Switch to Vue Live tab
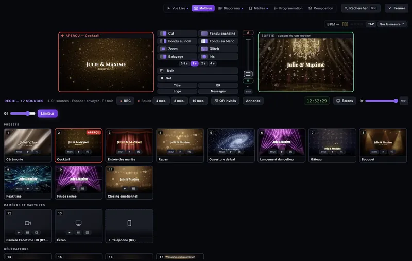 click(x=178, y=8)
